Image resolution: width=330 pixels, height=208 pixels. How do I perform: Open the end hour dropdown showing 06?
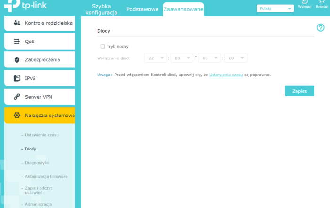coord(209,58)
